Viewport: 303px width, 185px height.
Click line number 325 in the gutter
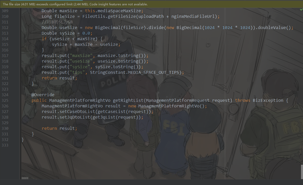(x=5, y=101)
